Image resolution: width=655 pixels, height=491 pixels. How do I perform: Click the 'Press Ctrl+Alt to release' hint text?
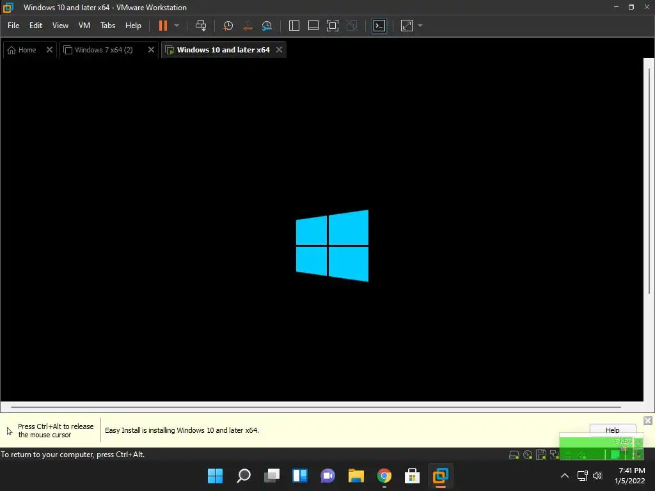tap(56, 430)
